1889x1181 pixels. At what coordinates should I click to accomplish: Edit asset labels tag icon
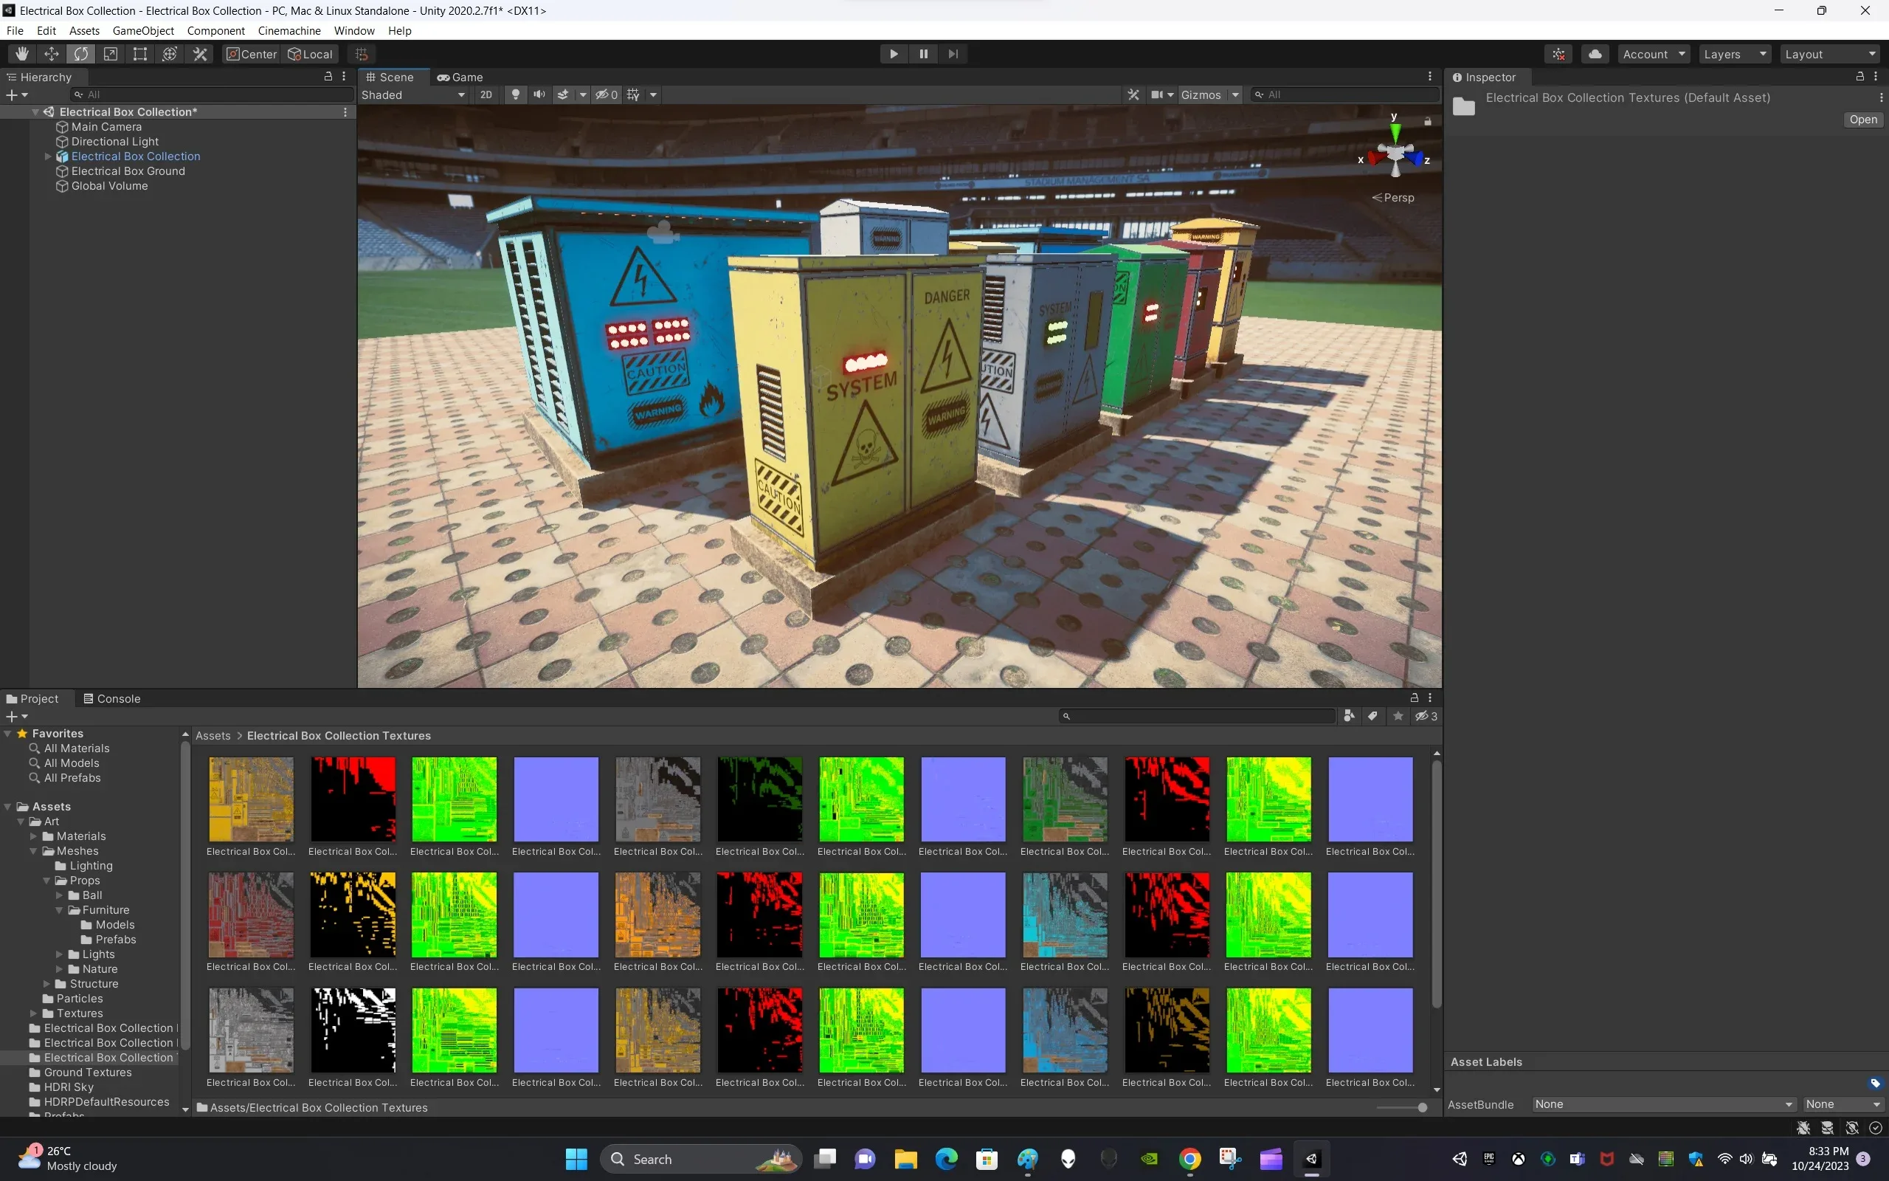(1875, 1084)
